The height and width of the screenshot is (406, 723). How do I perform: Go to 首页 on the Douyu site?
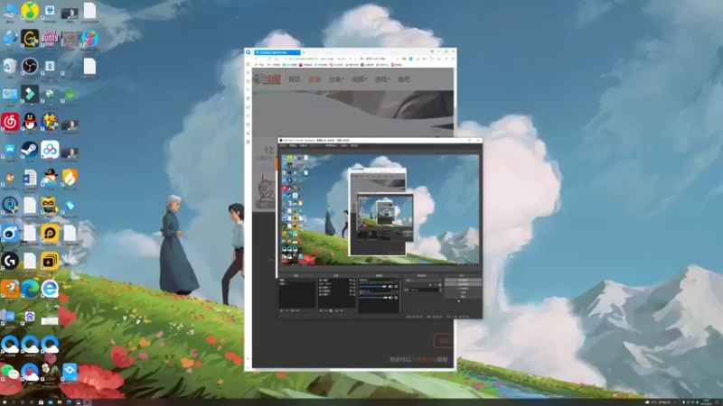point(295,79)
